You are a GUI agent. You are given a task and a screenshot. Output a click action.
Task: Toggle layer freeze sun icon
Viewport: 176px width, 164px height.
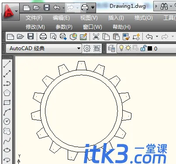coord(128,48)
